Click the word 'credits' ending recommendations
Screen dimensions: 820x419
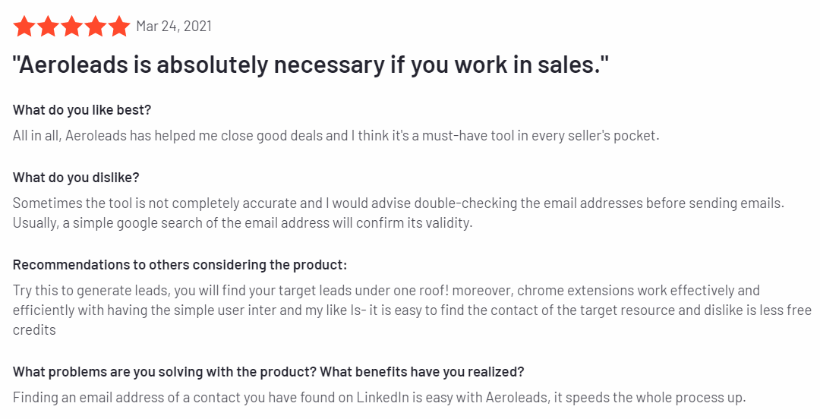tap(34, 331)
